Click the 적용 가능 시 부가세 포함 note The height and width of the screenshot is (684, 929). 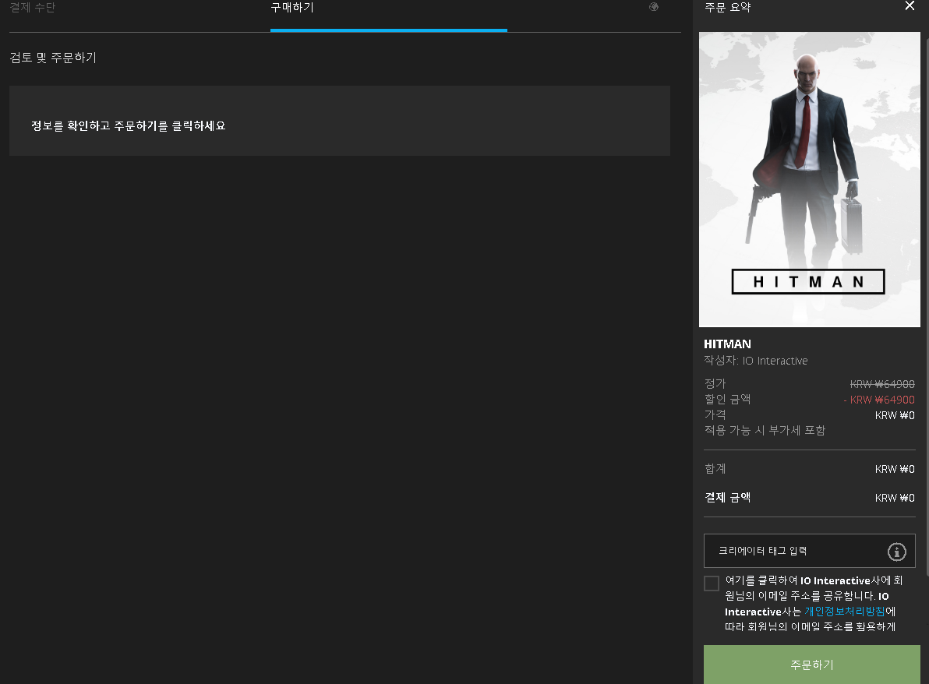[765, 430]
